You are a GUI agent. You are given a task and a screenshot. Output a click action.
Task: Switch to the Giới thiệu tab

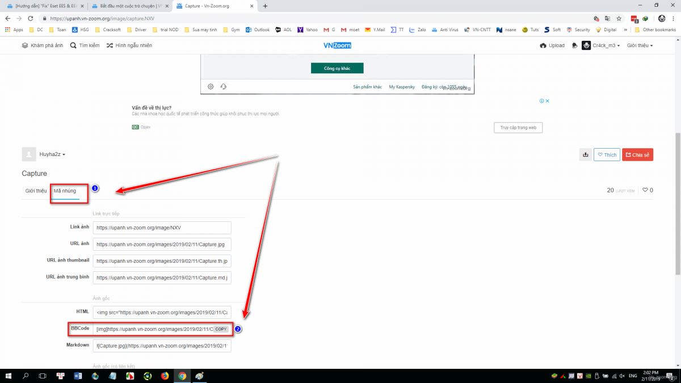click(36, 191)
